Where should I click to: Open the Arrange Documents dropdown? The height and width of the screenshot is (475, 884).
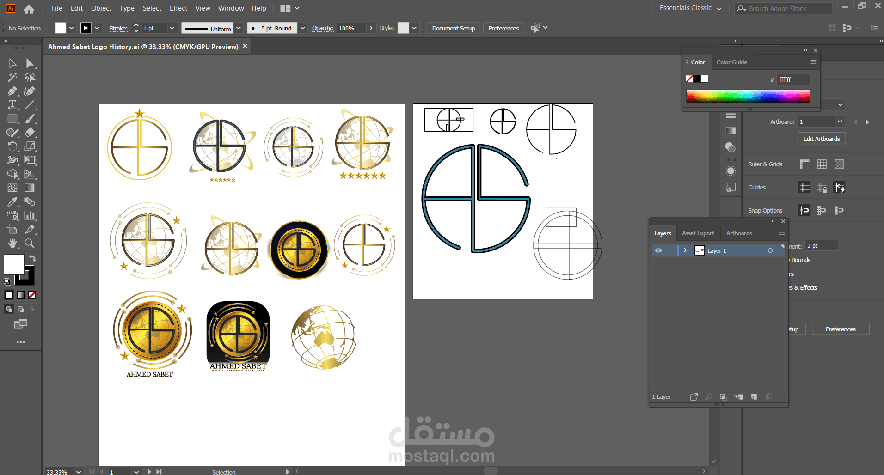click(290, 8)
